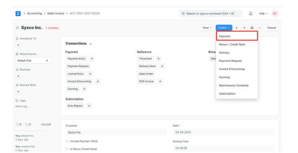The height and width of the screenshot is (153, 298).
Task: Click the notification bell icon
Action: point(250,13)
